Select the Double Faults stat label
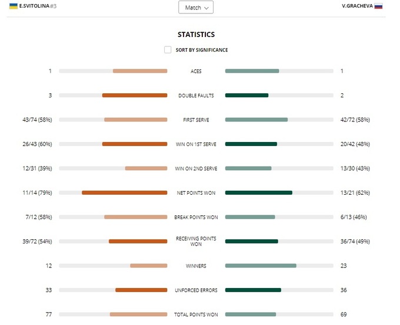Image resolution: width=400 pixels, height=325 pixels. [196, 96]
